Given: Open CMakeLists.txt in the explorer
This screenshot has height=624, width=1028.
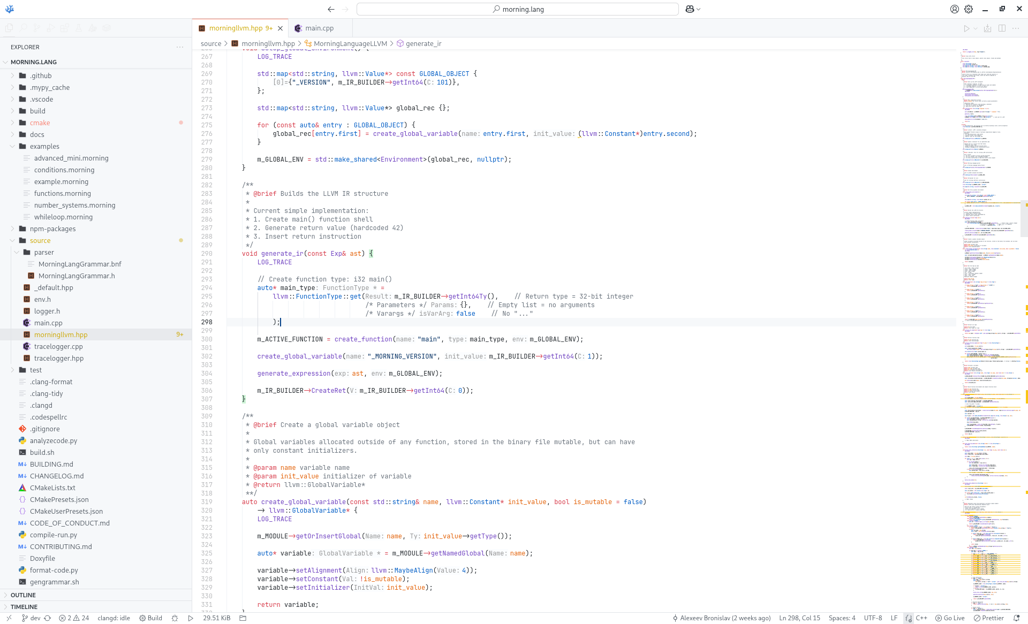Looking at the screenshot, I should (x=52, y=488).
